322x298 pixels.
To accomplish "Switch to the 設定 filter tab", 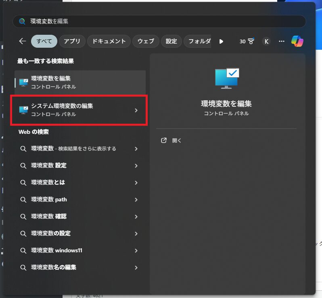I will pos(171,41).
